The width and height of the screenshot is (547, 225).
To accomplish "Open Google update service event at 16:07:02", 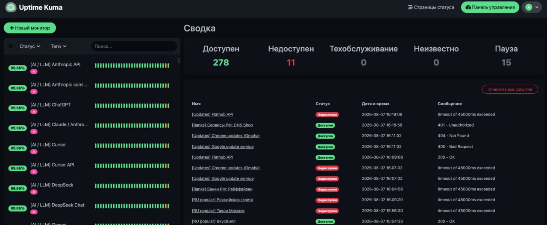I will pos(223,179).
